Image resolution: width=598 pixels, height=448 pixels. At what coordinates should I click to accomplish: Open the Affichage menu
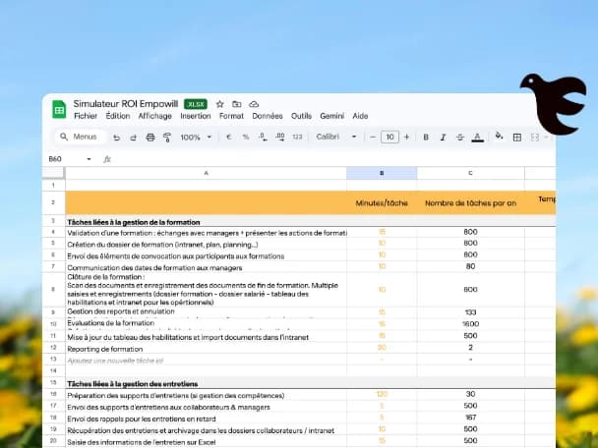(154, 116)
